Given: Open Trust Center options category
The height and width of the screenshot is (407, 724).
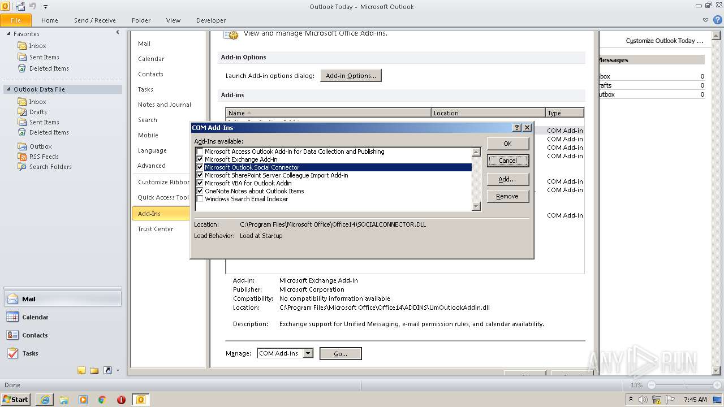Looking at the screenshot, I should point(156,229).
